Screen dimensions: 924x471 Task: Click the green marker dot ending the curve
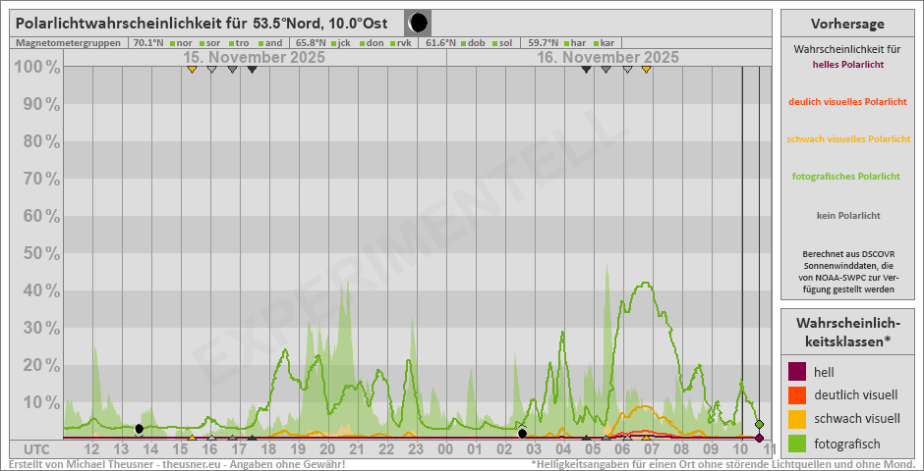[759, 425]
